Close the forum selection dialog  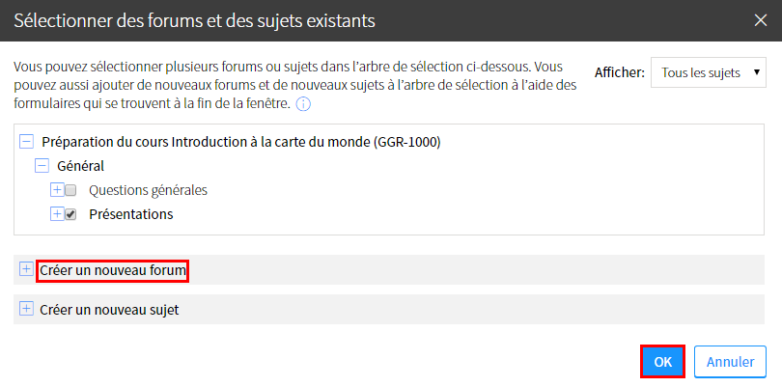pyautogui.click(x=761, y=20)
